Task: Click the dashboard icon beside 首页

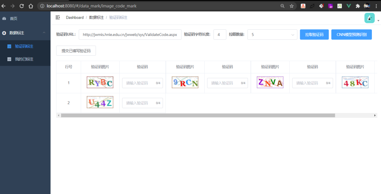Action: pos(4,18)
